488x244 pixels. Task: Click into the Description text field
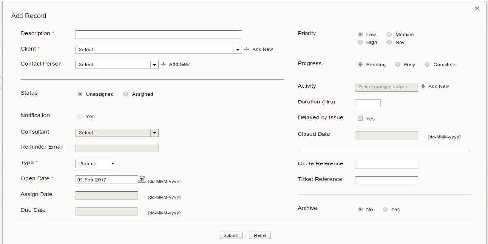point(158,34)
